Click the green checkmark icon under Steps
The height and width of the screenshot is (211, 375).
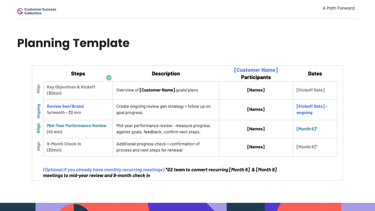pyautogui.click(x=109, y=78)
